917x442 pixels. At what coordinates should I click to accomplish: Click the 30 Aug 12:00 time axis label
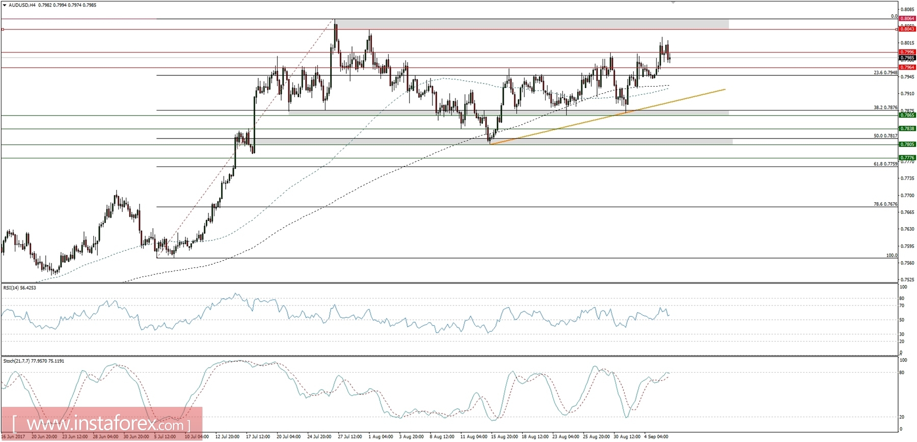coord(626,436)
